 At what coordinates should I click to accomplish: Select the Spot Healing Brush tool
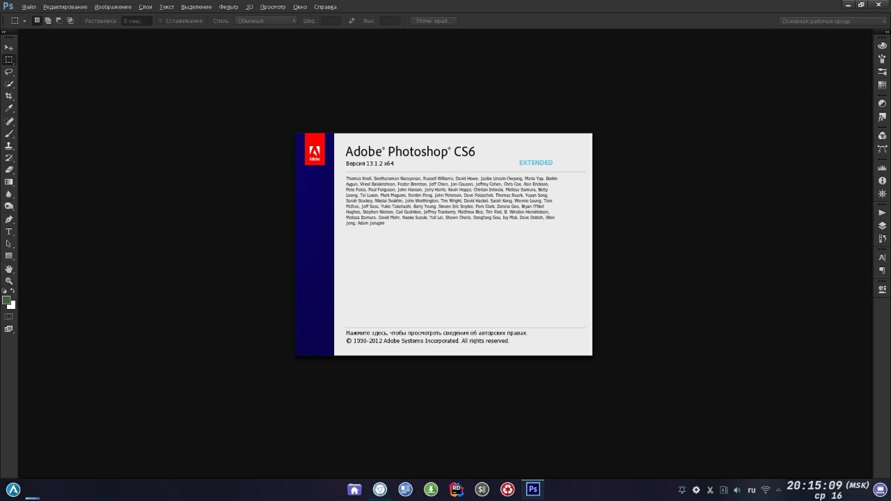coord(9,122)
